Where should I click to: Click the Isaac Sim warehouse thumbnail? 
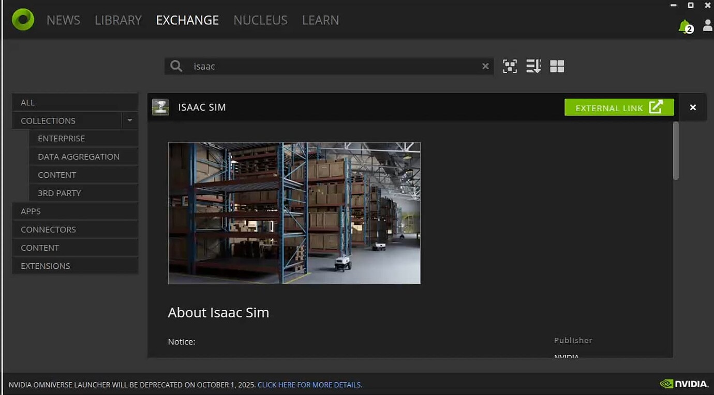point(294,212)
